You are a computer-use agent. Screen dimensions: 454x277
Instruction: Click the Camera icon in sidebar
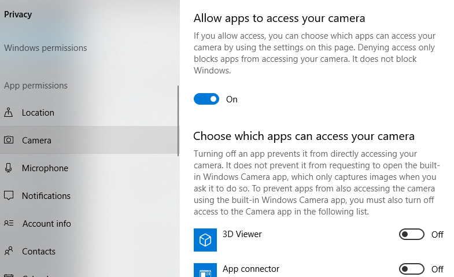[x=9, y=140]
